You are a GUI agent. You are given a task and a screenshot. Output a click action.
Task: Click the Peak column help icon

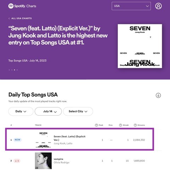click(96, 125)
